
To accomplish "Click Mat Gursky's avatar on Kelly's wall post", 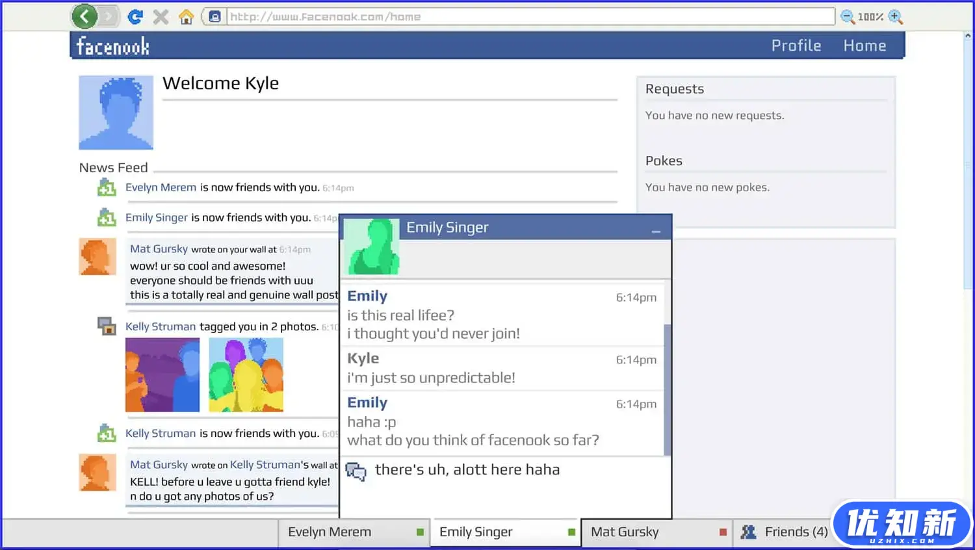I will click(x=97, y=472).
